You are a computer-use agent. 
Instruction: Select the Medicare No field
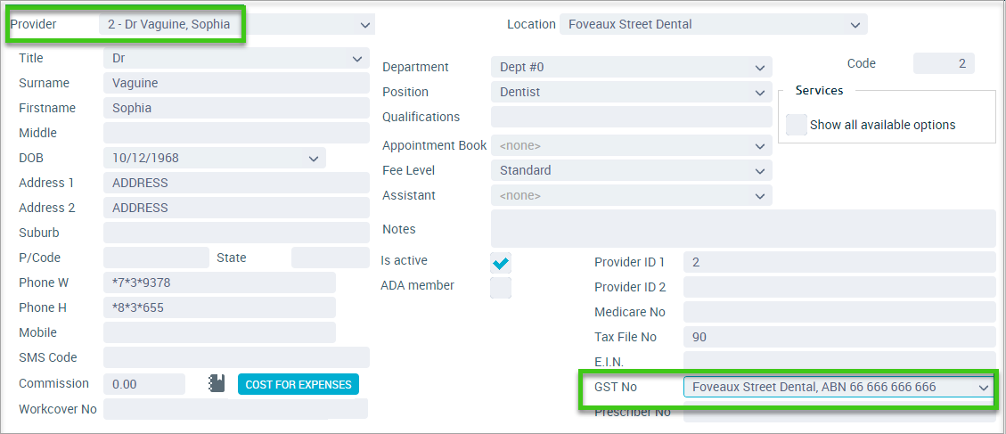[839, 312]
